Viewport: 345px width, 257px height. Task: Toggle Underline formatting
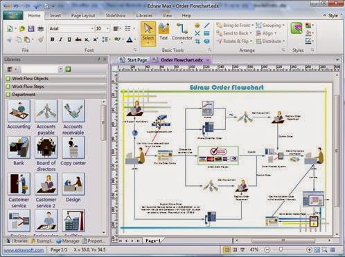[x=69, y=39]
